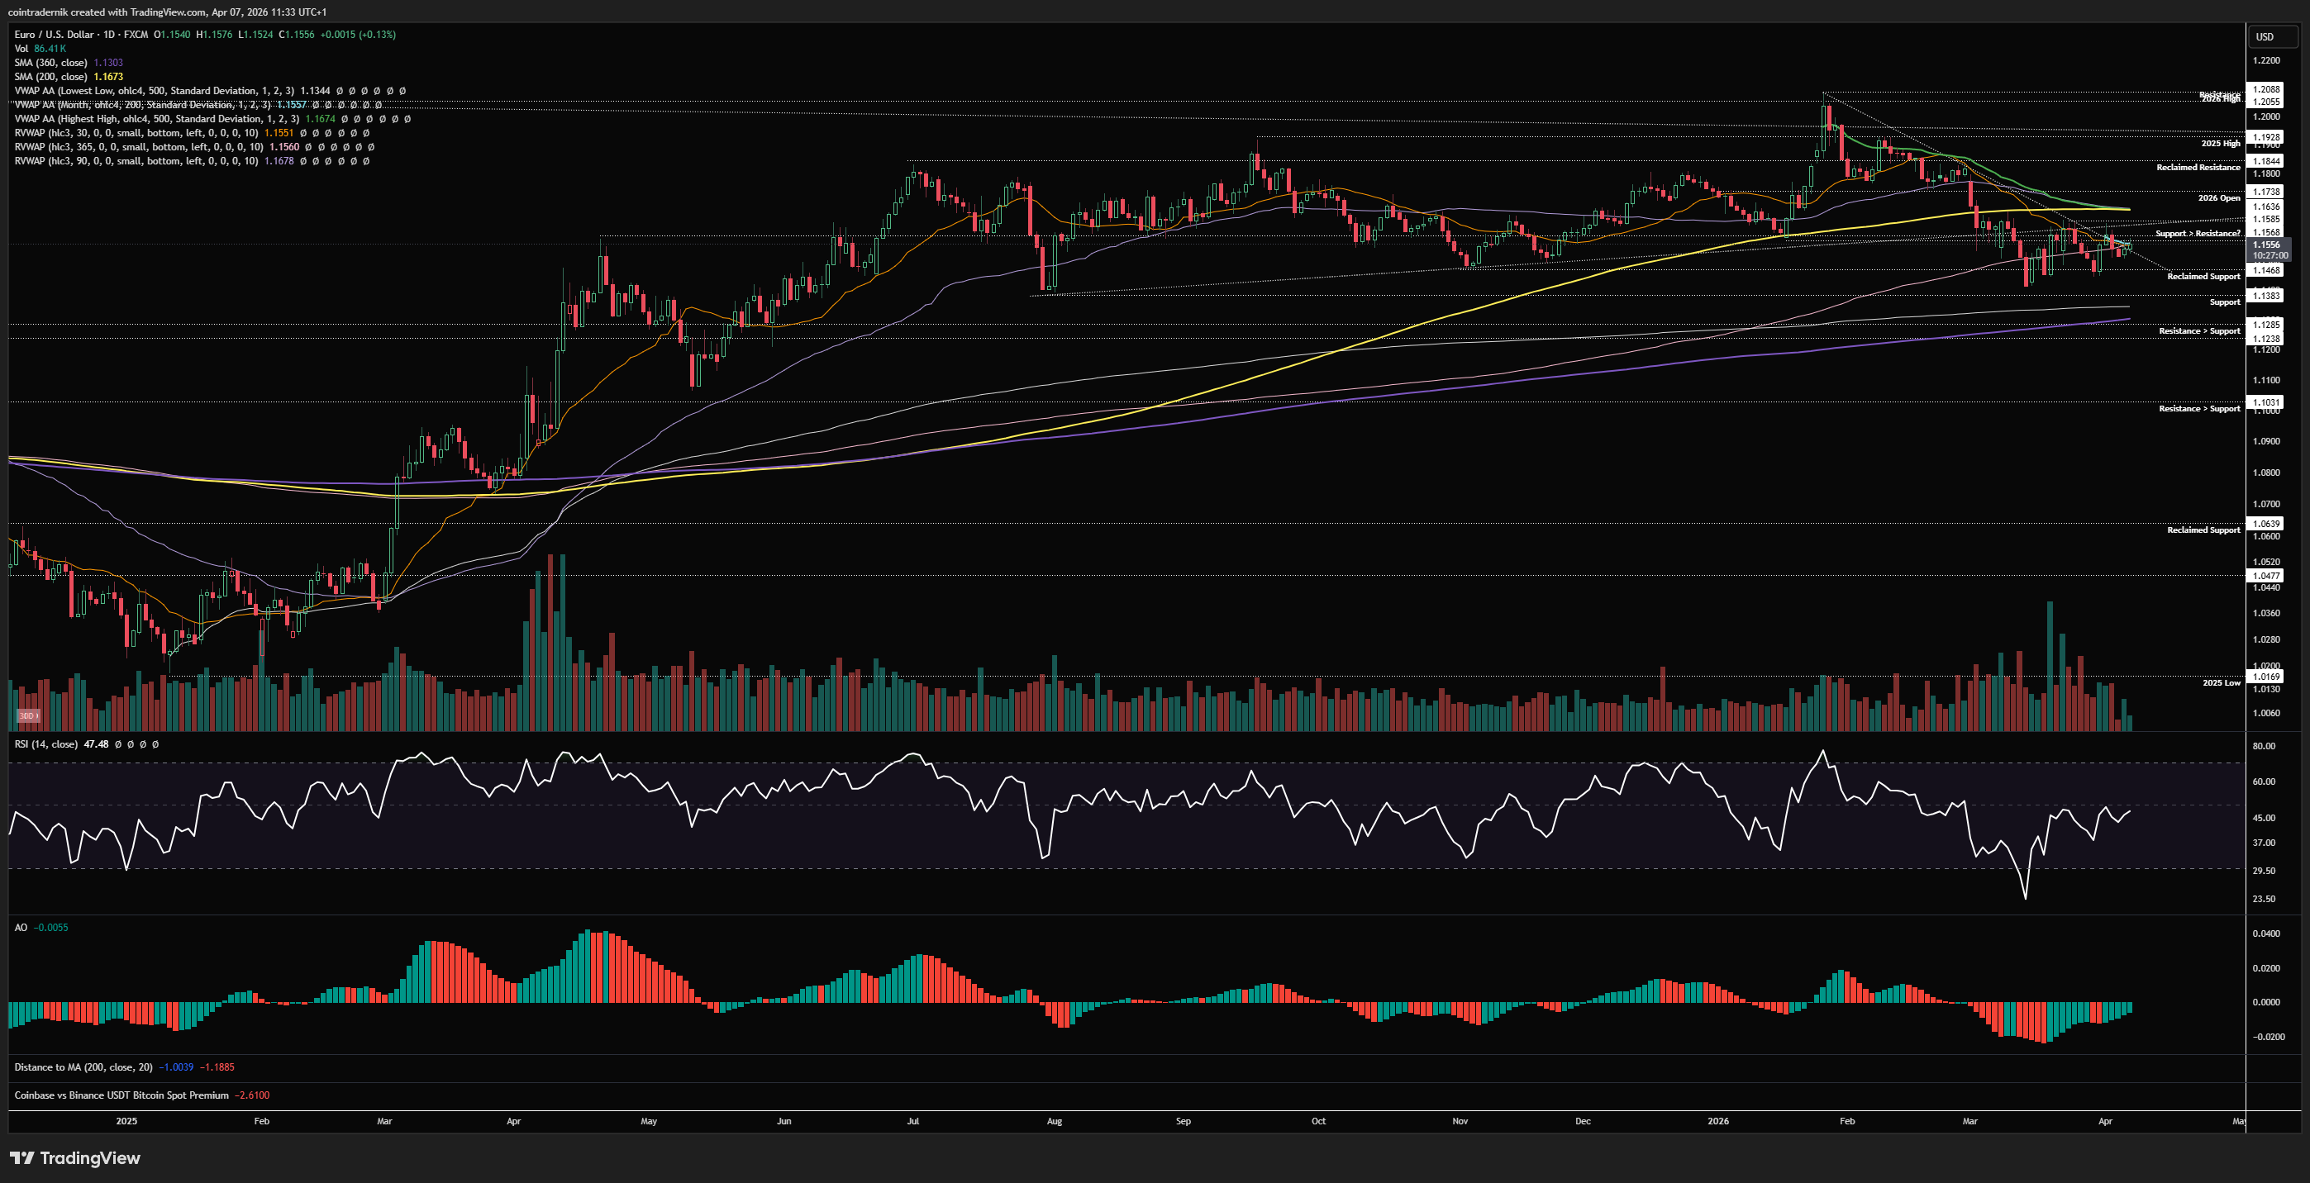2310x1183 pixels.
Task: Click the 30D badge above the volume bars
Action: tap(28, 715)
